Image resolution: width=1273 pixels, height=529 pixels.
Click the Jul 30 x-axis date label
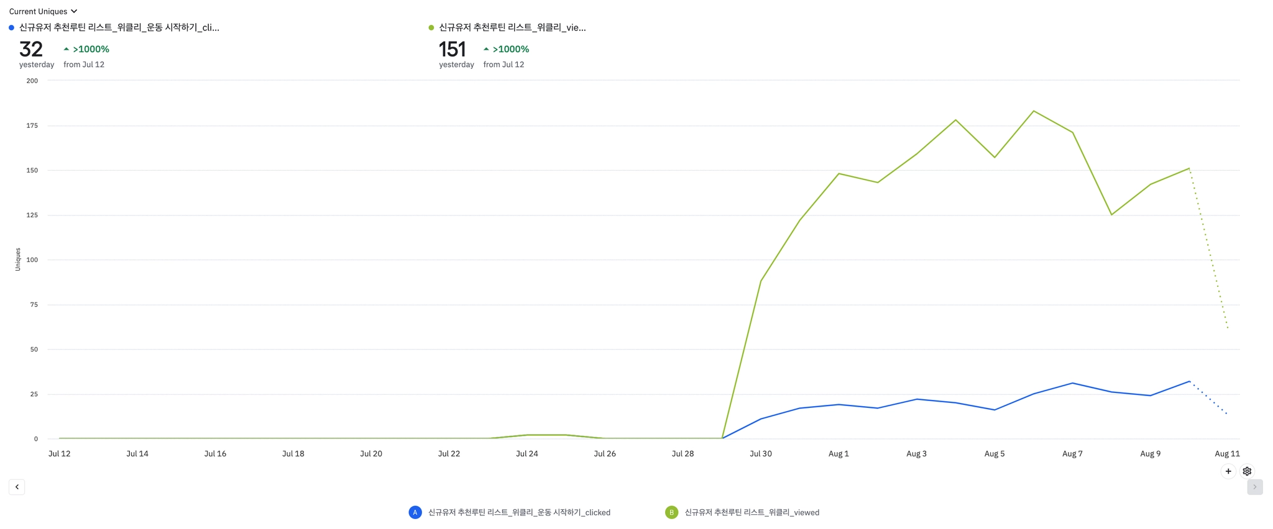click(760, 454)
